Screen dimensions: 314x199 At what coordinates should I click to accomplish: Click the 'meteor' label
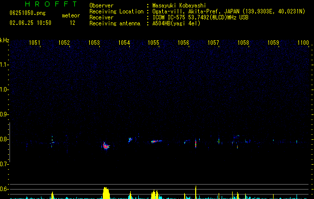click(x=71, y=15)
